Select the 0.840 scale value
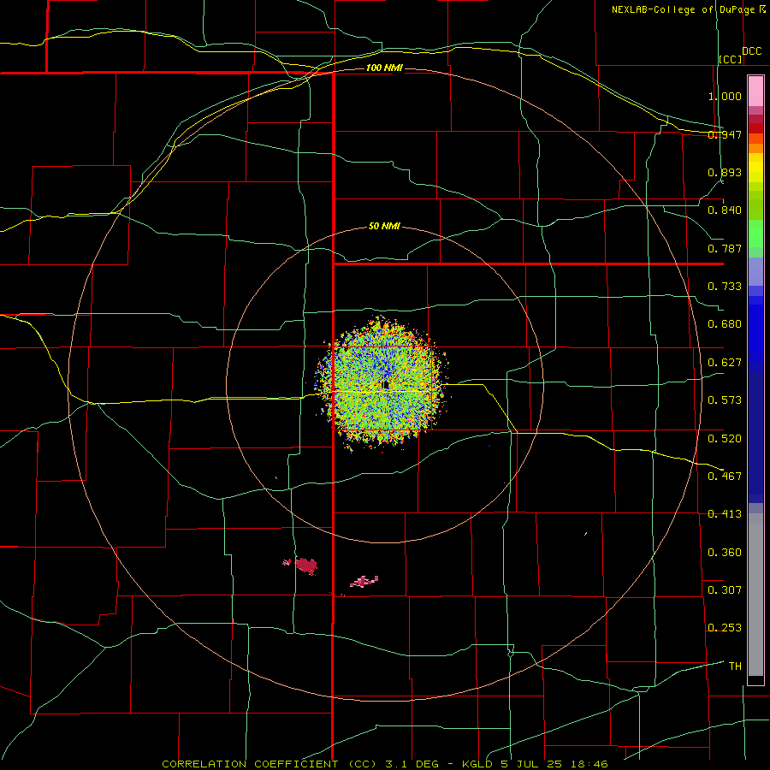 coord(725,210)
